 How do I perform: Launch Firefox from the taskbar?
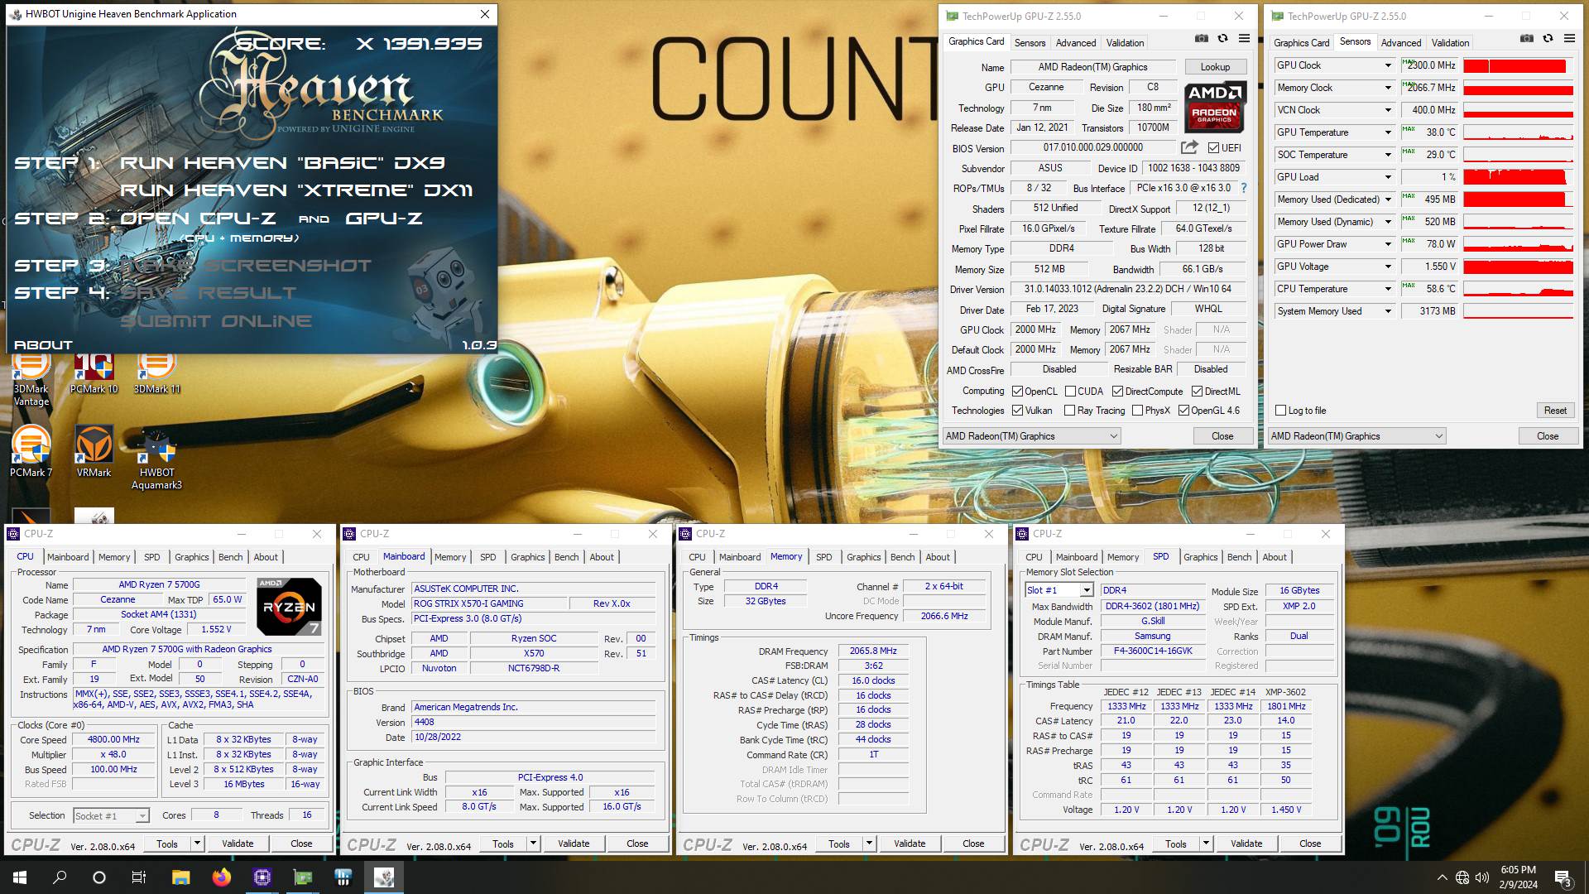221,877
